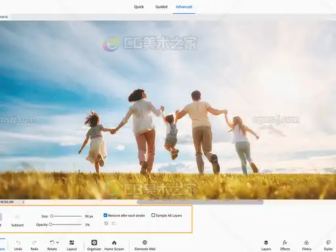The width and height of the screenshot is (336, 252).
Task: Open the Layers panel
Action: (x=266, y=245)
